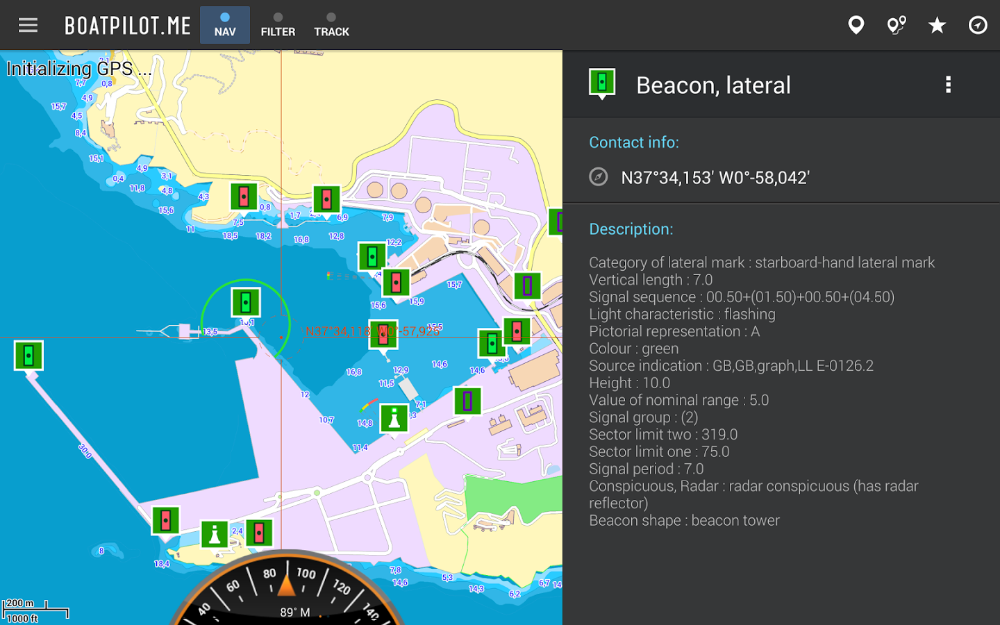Tap the "Contact info:" heading
1000x625 pixels.
634,142
